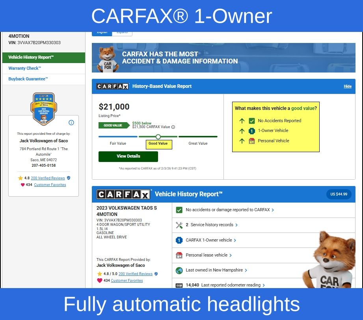The width and height of the screenshot is (363, 320).
Task: Expand the Personal lease vehicle chevron
Action: [231, 255]
